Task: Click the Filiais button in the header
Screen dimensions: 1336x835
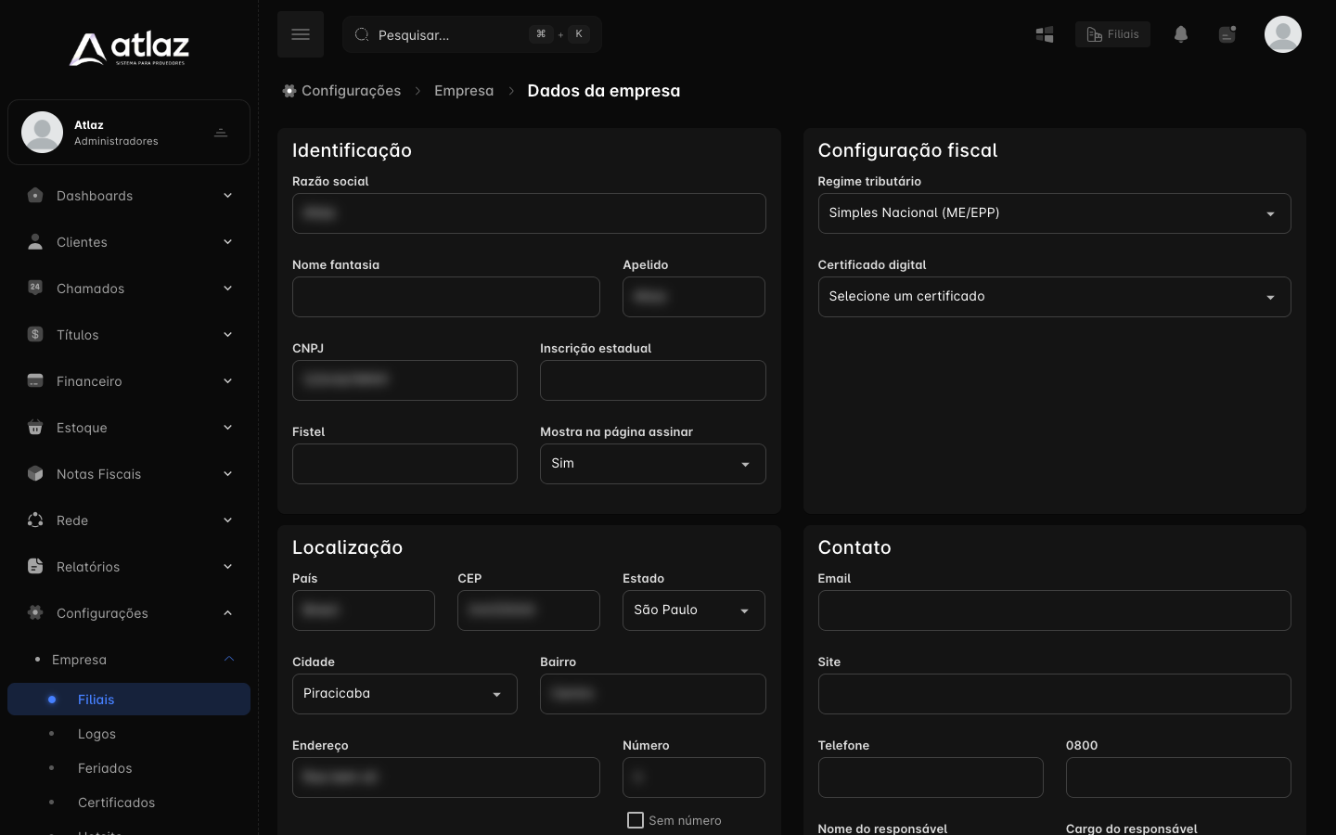Action: point(1112,34)
